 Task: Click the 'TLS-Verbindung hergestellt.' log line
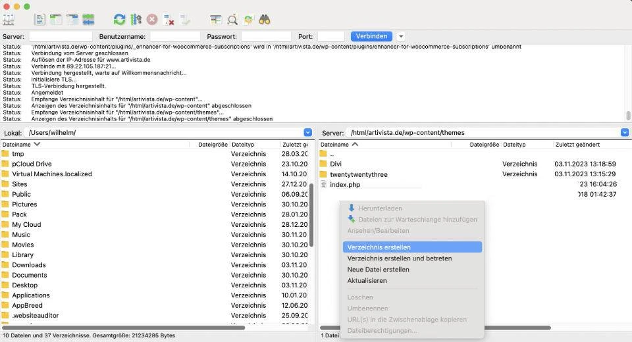pos(68,85)
